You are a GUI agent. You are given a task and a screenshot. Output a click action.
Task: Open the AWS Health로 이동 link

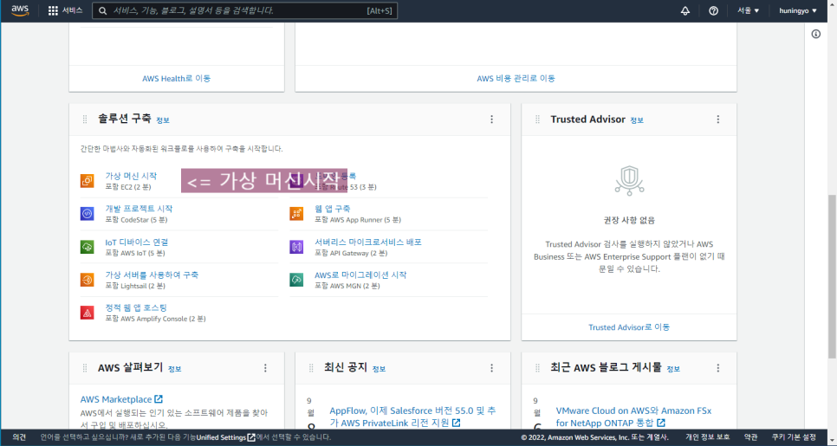click(176, 79)
